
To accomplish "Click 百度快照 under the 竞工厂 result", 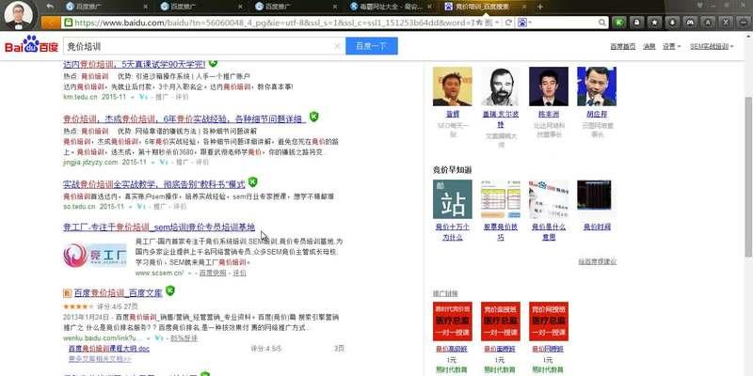I will click(x=213, y=273).
